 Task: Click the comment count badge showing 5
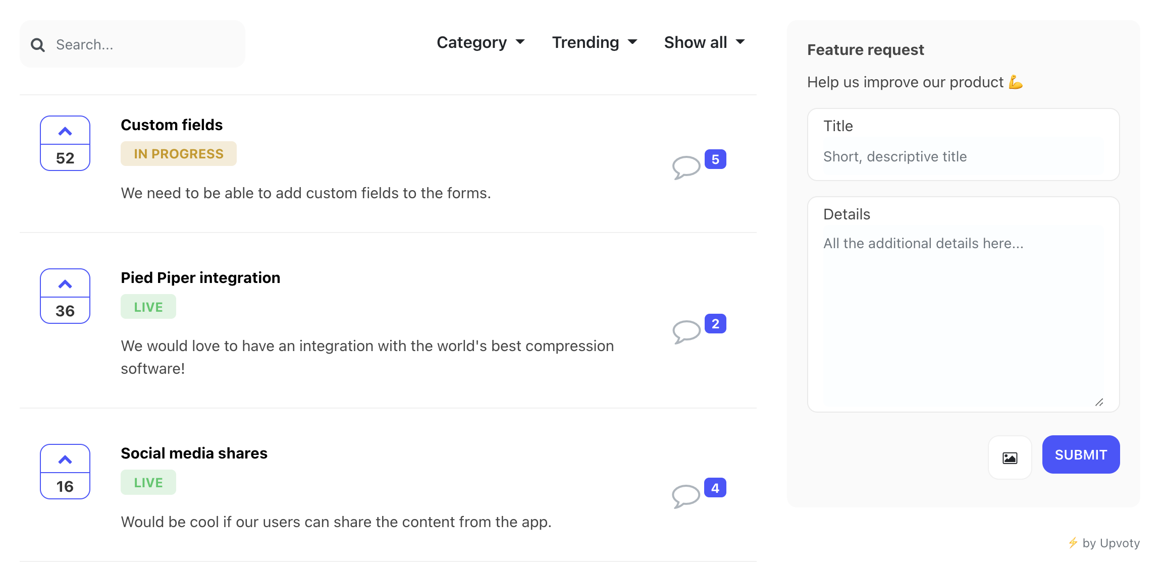point(715,159)
